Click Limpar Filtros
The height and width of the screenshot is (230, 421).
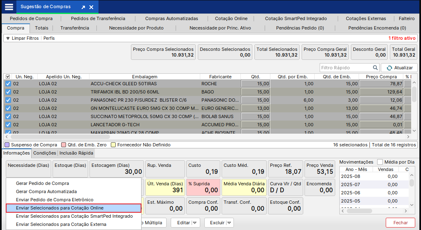(25, 39)
